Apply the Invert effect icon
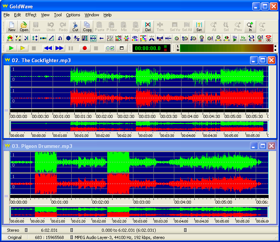 pyautogui.click(x=60, y=38)
